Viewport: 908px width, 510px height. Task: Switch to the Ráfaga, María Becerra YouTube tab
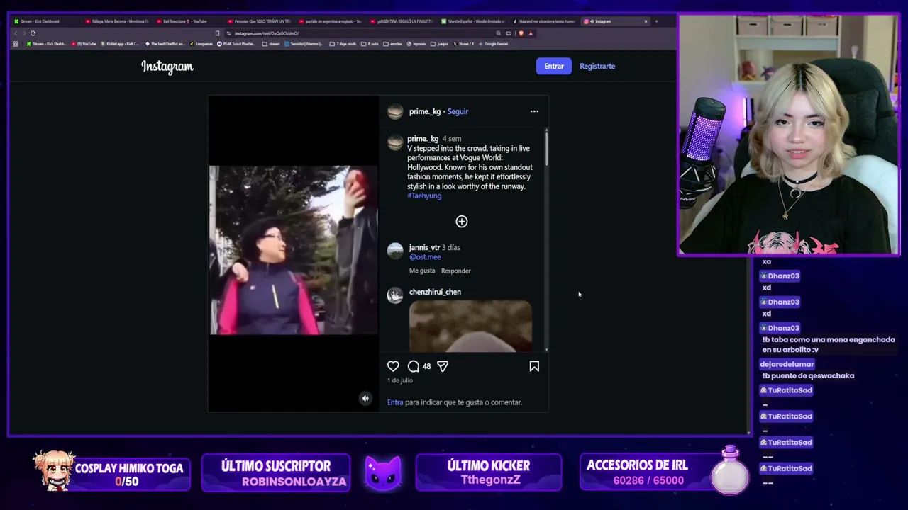(x=117, y=21)
